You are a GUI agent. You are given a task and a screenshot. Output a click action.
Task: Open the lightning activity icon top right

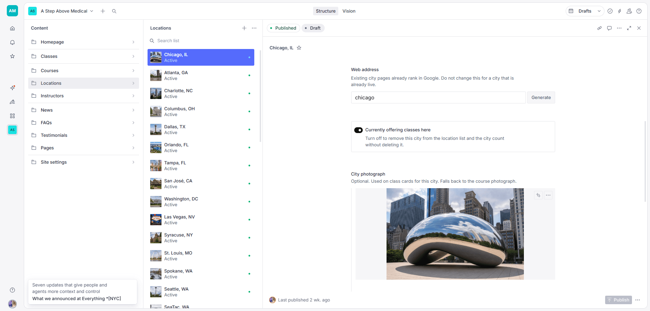coord(619,11)
